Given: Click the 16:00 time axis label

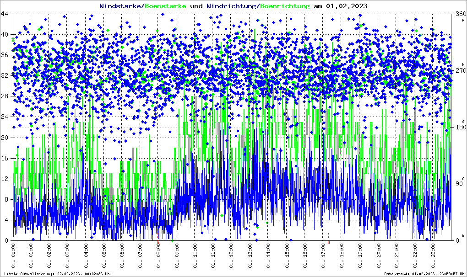Looking at the screenshot, I should [x=305, y=256].
